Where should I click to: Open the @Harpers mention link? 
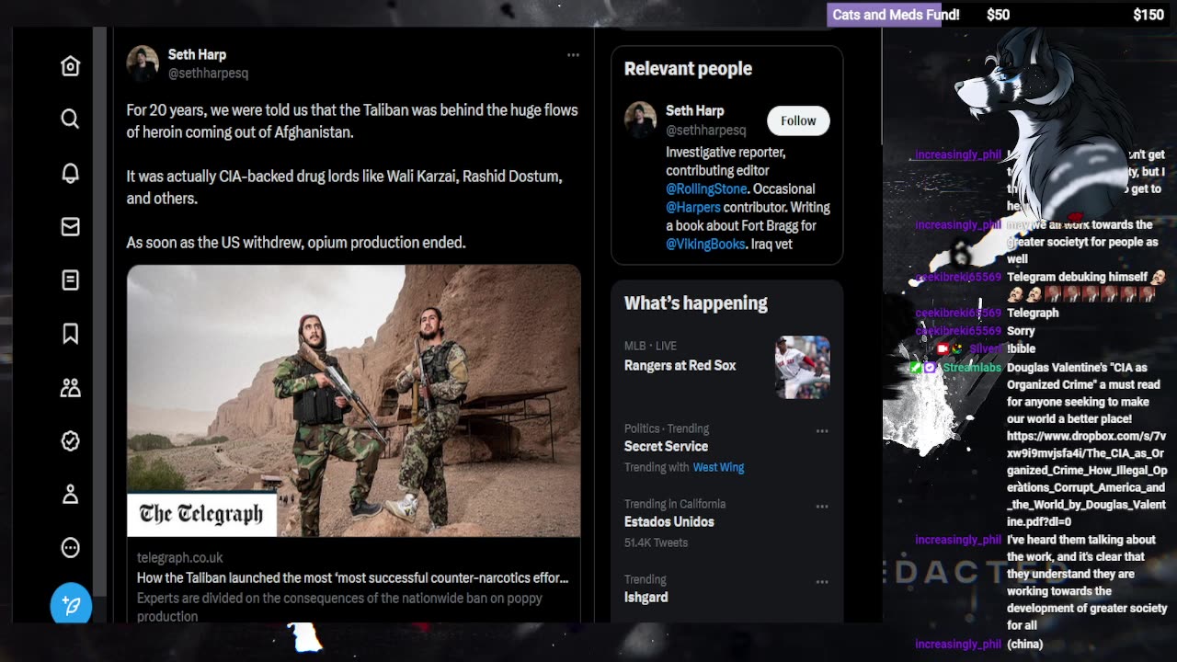tap(693, 207)
